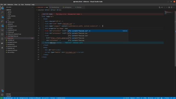176x99 pixels.
Task: Click the first icon in the editor toolbar at the top right
Action: point(159,7)
